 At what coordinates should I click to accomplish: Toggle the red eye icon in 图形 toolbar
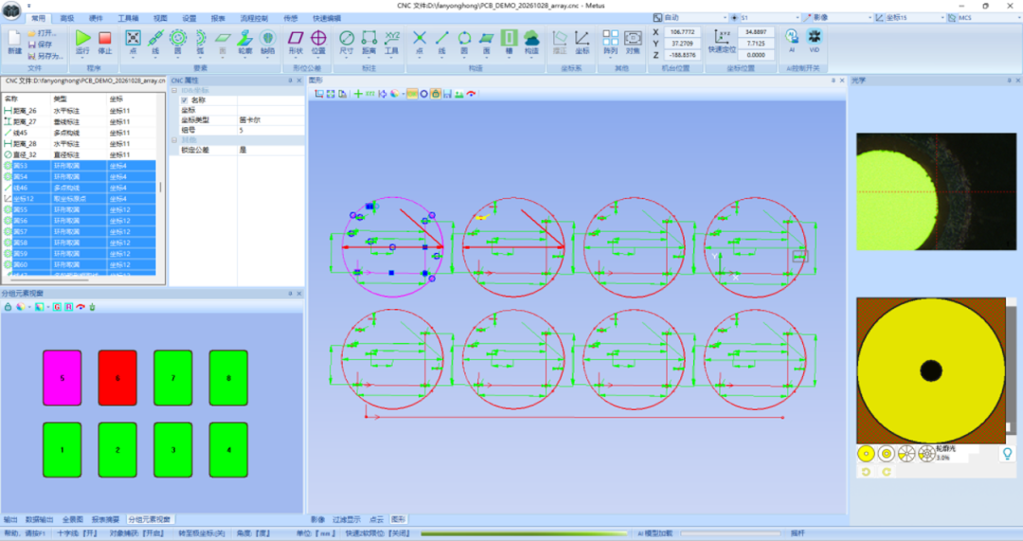click(x=471, y=94)
